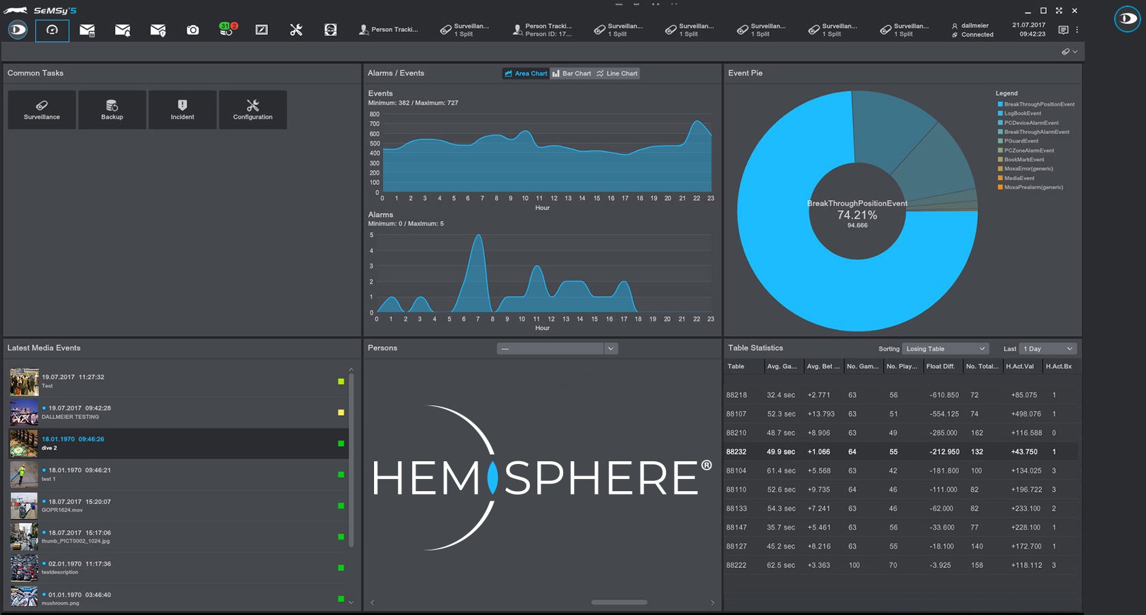Select Area Chart view
The width and height of the screenshot is (1146, 615).
pyautogui.click(x=526, y=73)
